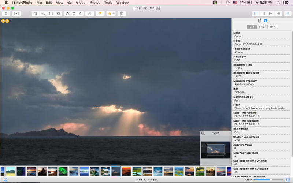Image resolution: width=293 pixels, height=183 pixels.
Task: Adjust the zoom slider in status bar
Action: [x=270, y=180]
